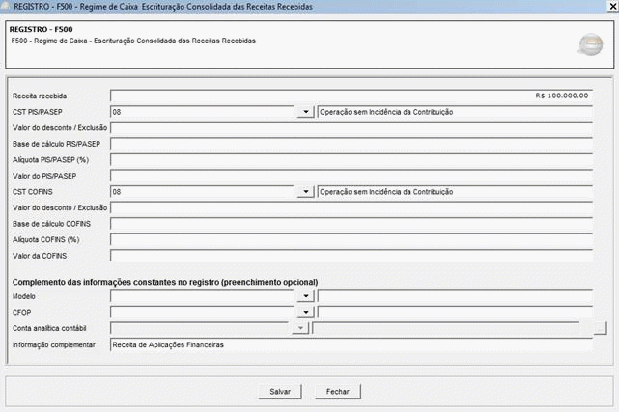This screenshot has height=412, width=619.
Task: Click the 'Receita recebida' label
Action: coord(40,96)
